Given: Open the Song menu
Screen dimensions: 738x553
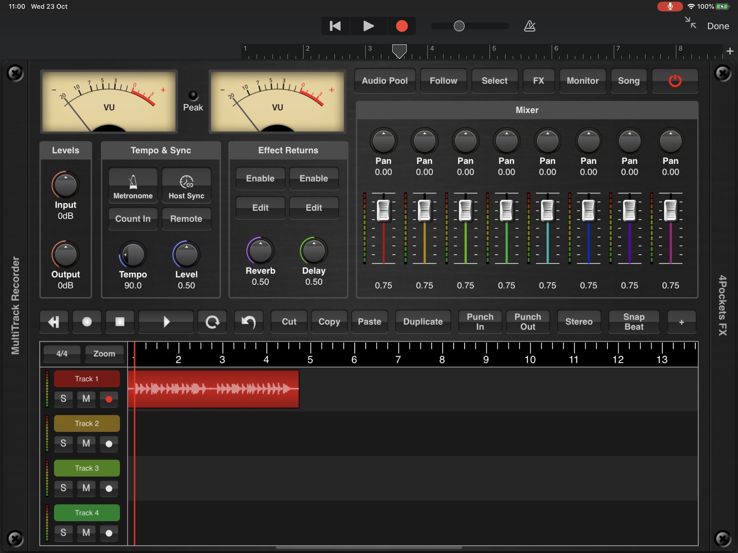Looking at the screenshot, I should coord(628,81).
